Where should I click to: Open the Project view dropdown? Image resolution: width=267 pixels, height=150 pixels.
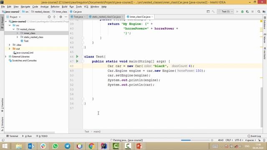[13, 17]
